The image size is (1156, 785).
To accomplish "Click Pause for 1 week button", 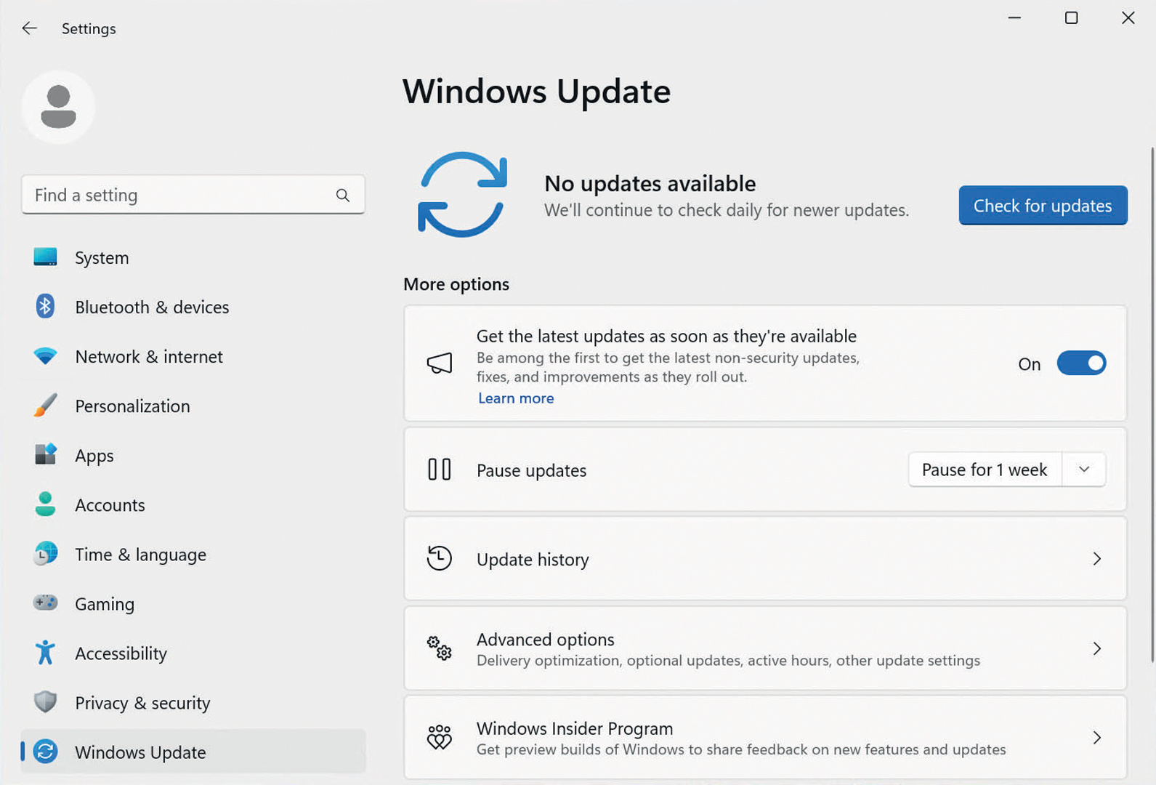I will (x=985, y=470).
